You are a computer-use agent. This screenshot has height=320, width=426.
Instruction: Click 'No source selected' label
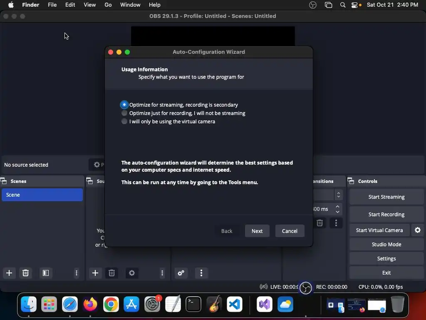(x=26, y=165)
